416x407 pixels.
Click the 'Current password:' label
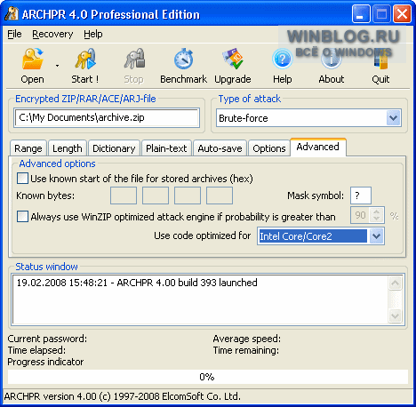pyautogui.click(x=47, y=339)
